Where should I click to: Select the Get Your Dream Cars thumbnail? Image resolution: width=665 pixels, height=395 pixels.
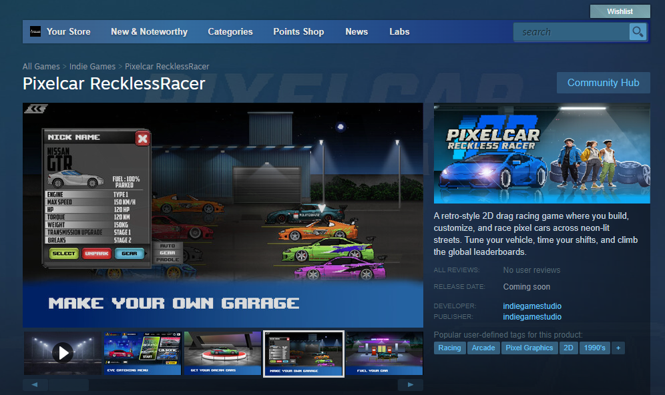(x=222, y=354)
